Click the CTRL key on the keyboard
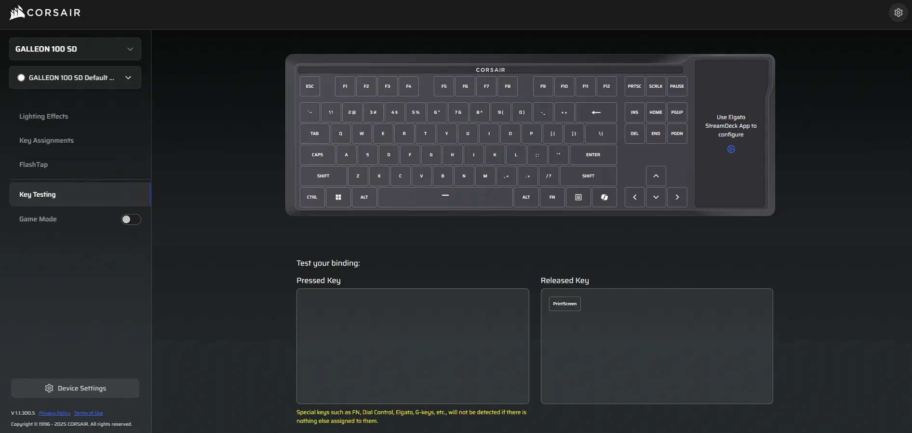This screenshot has height=433, width=912. tap(312, 197)
